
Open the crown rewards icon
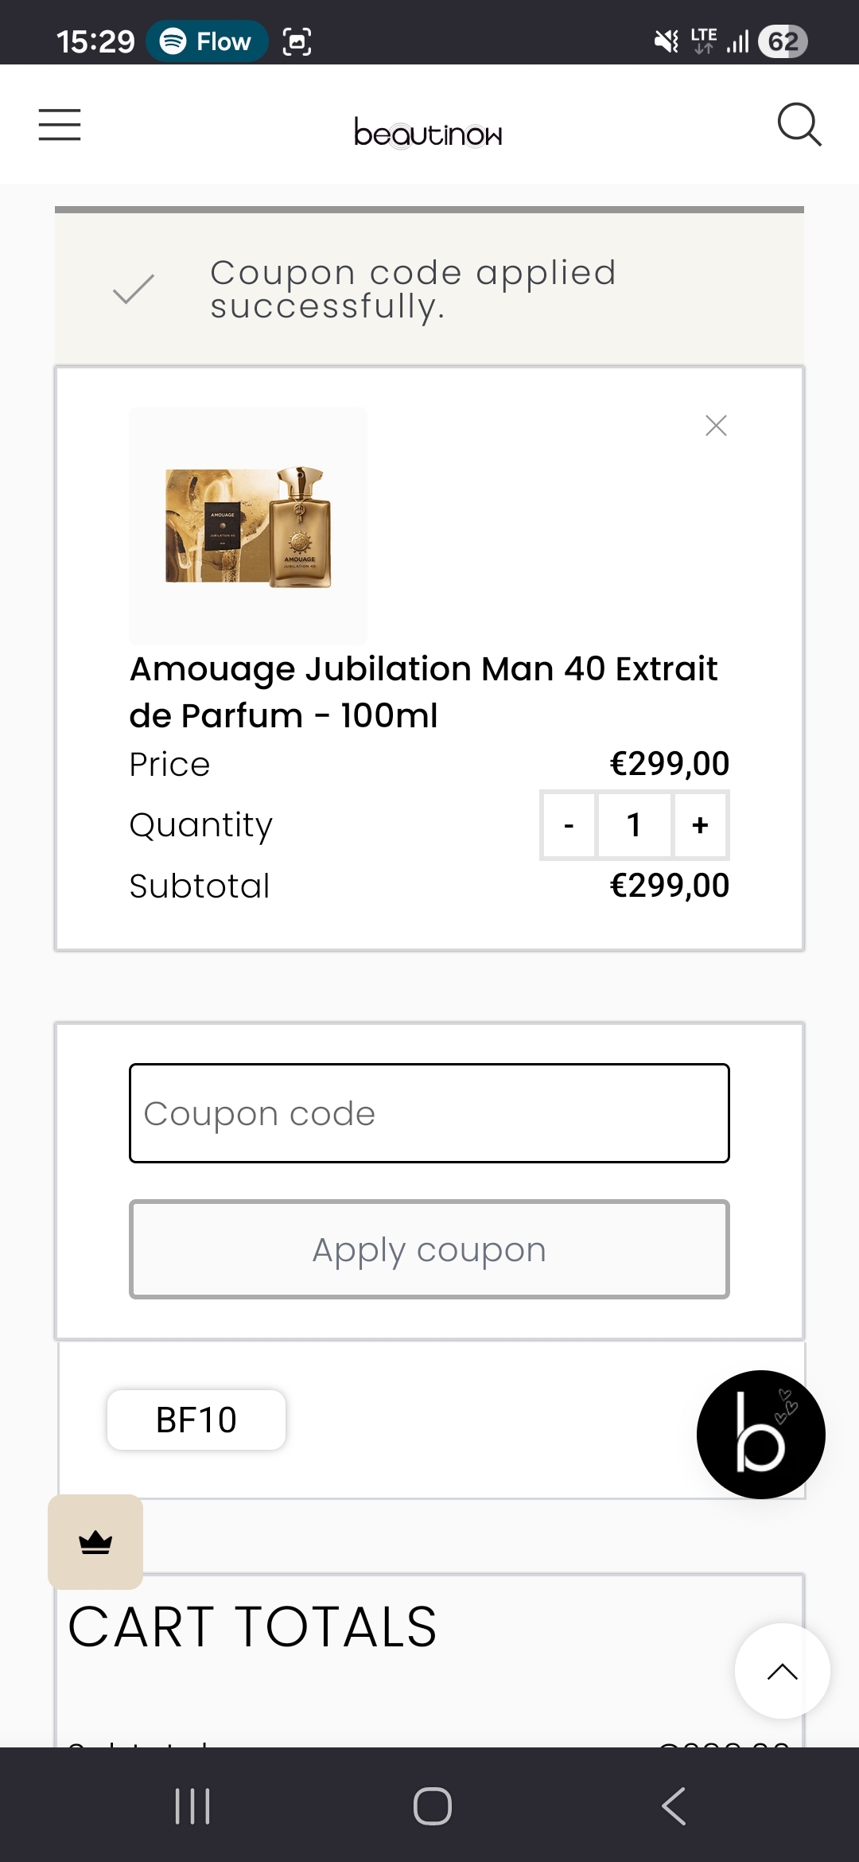pos(95,1542)
